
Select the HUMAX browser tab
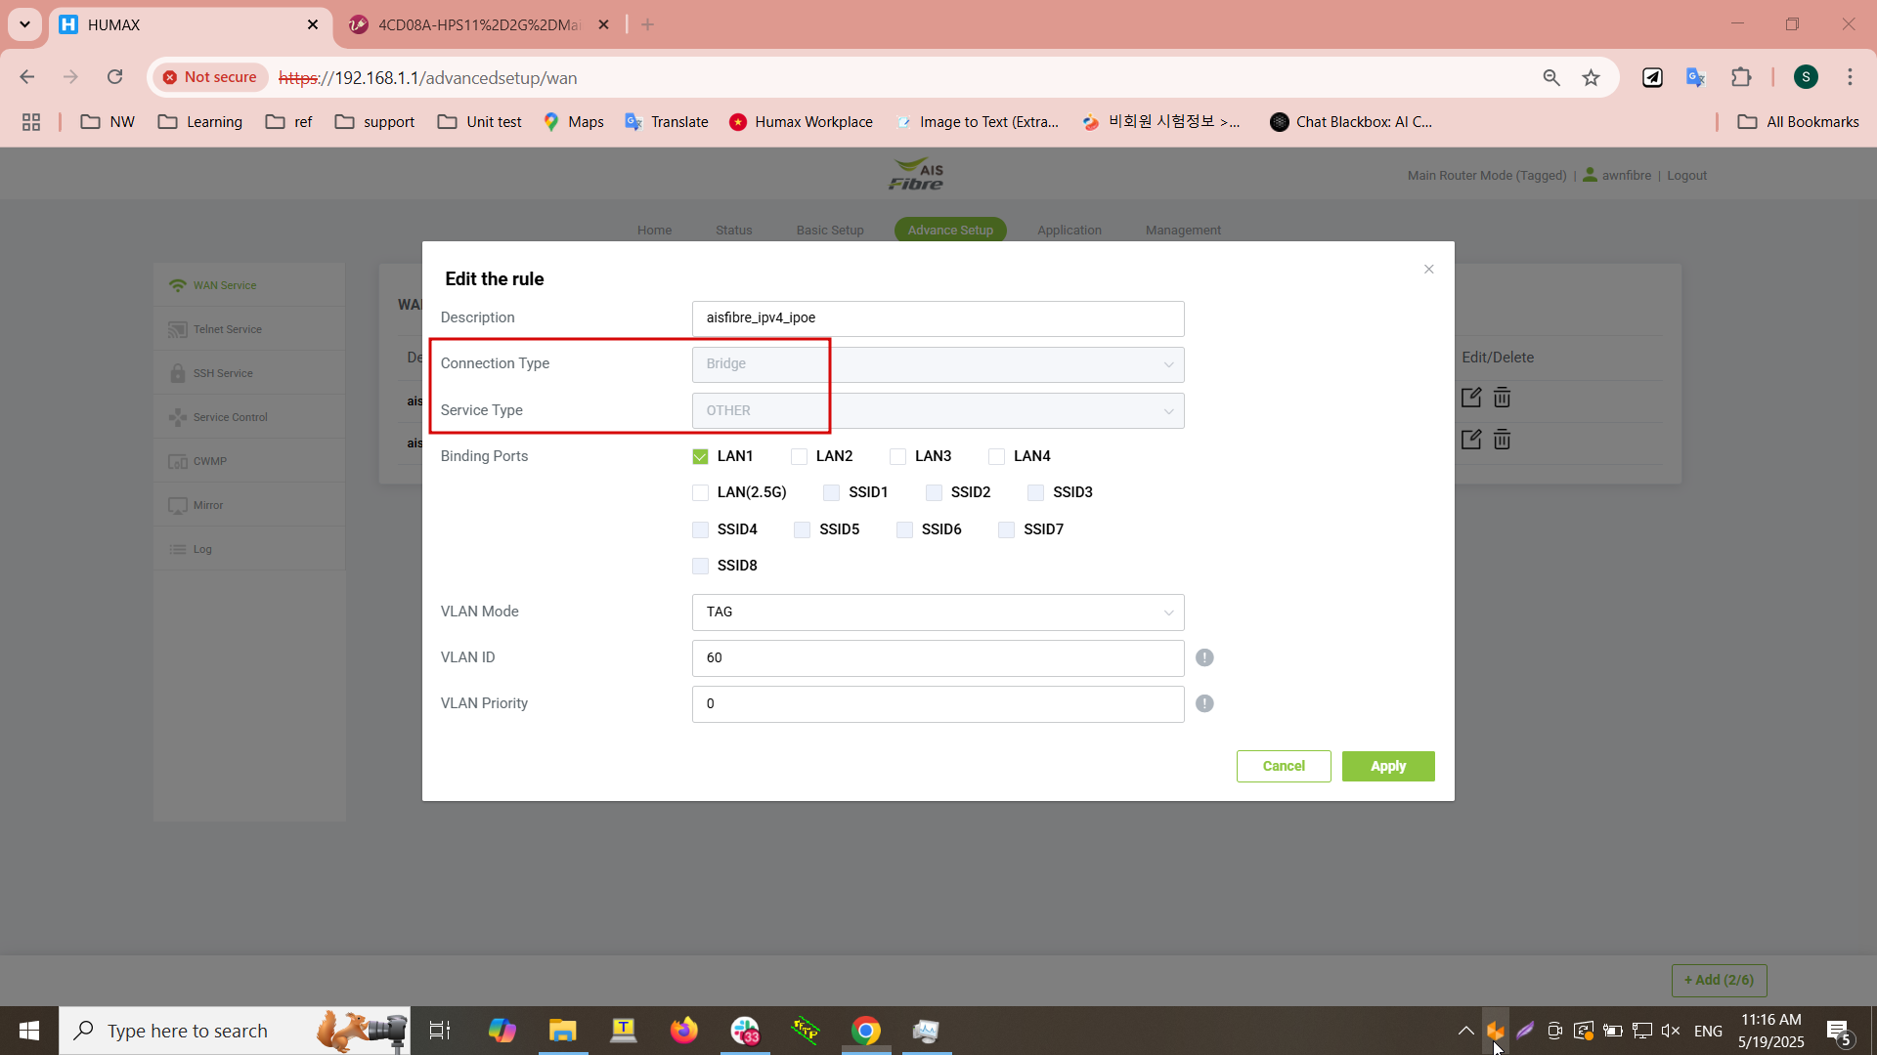click(x=191, y=24)
